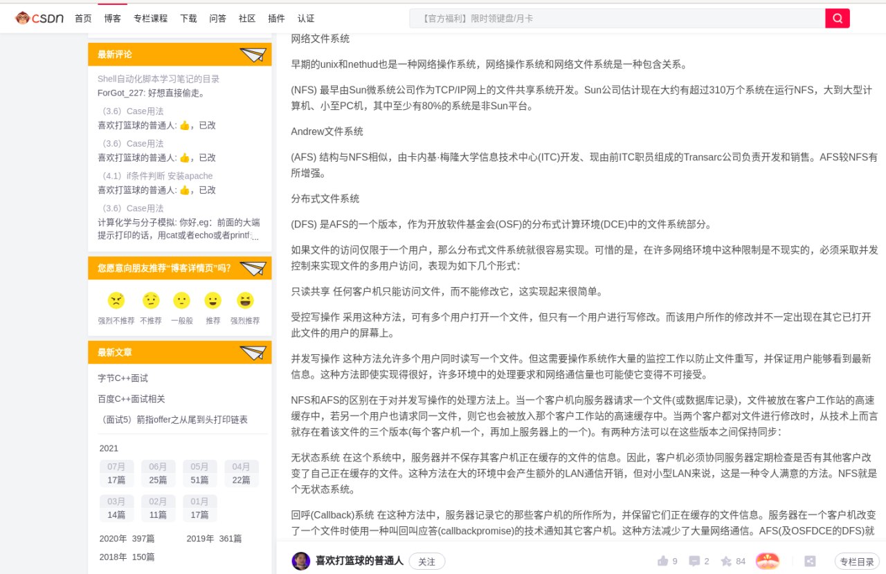
Task: Click the CSDN logo
Action: [x=39, y=18]
